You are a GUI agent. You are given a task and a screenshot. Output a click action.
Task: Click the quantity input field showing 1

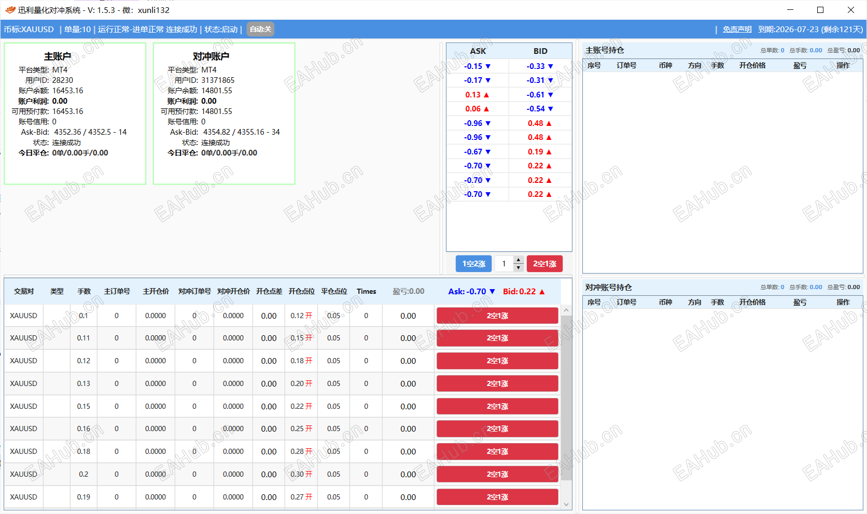tap(504, 264)
